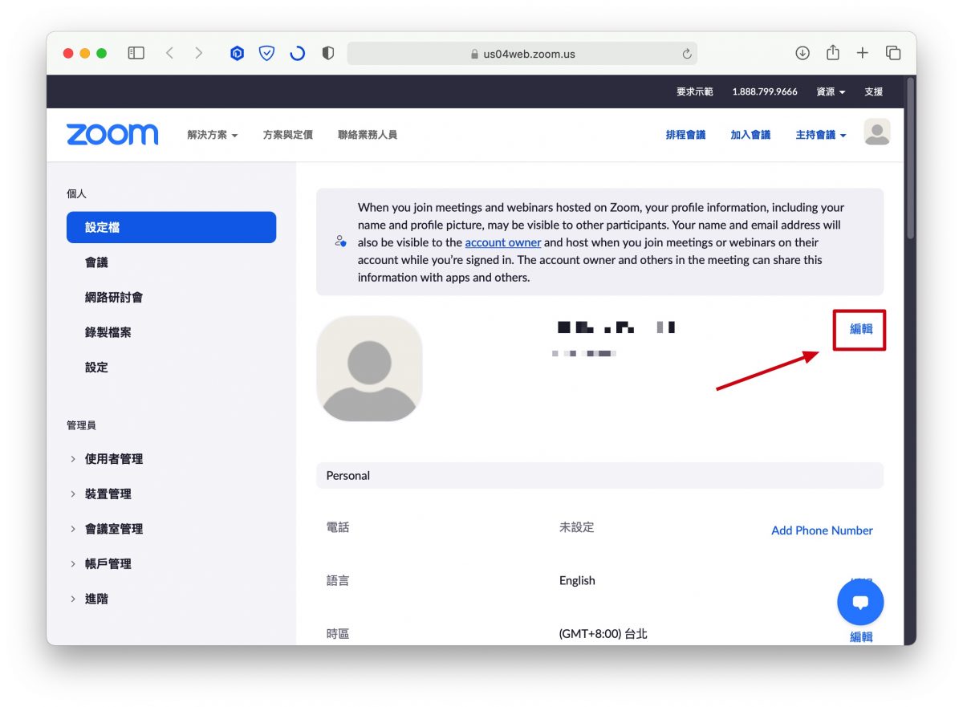Click the 電話 label
The width and height of the screenshot is (963, 707).
click(x=338, y=527)
